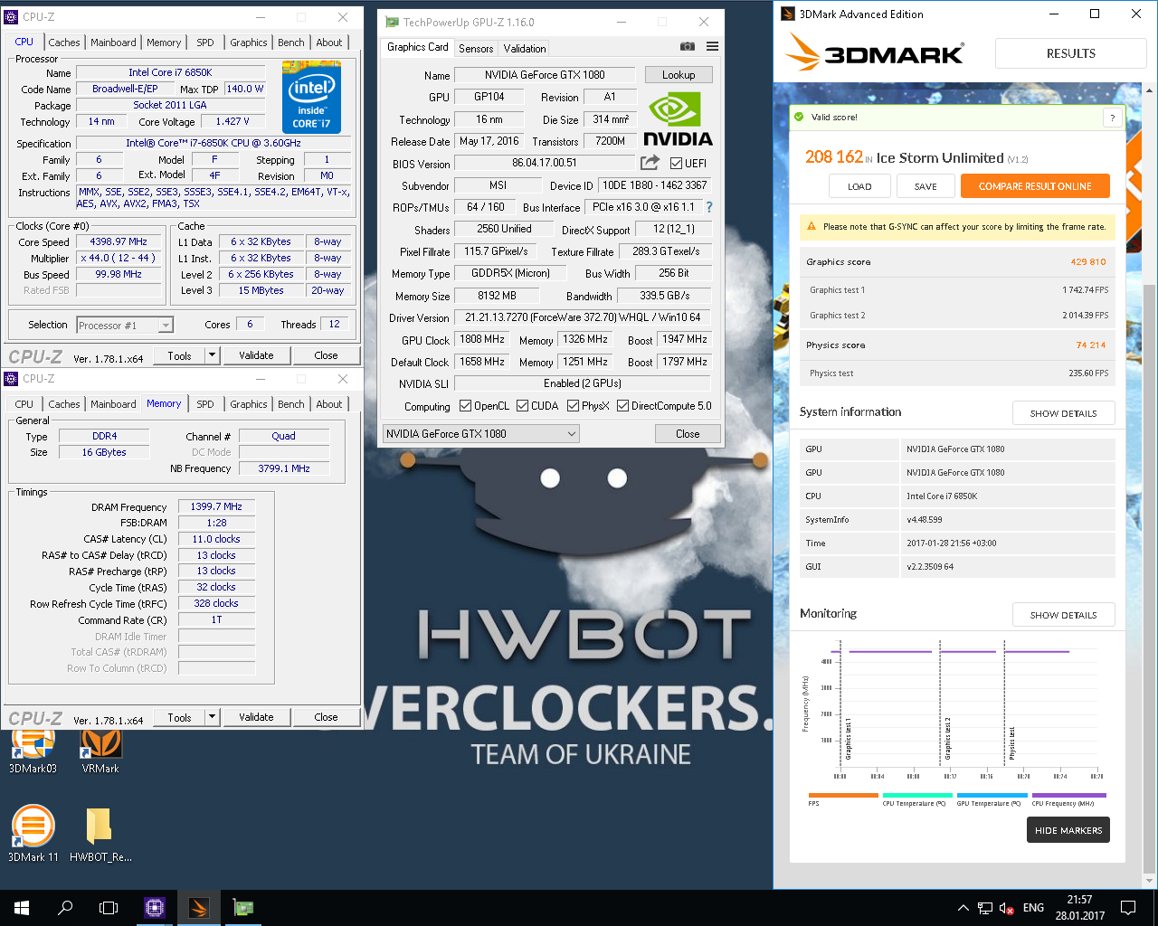Click the network tray icon
Viewport: 1158px width, 926px height.
[x=985, y=908]
